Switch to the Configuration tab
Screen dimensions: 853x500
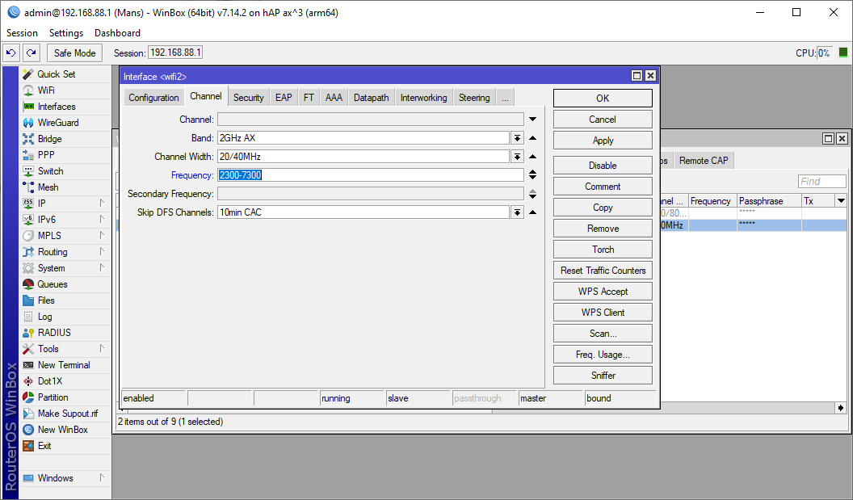pyautogui.click(x=153, y=98)
